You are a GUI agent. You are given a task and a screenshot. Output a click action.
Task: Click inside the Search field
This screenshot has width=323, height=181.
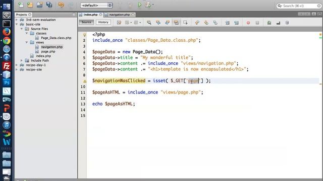click(x=299, y=6)
